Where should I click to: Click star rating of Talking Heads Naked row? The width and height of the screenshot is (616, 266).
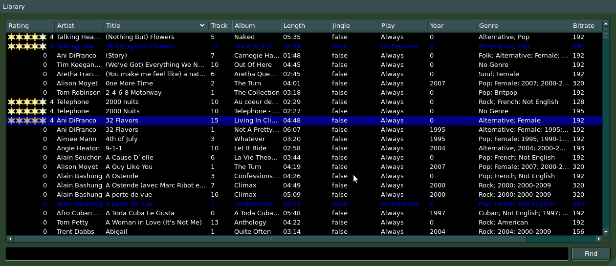point(27,37)
